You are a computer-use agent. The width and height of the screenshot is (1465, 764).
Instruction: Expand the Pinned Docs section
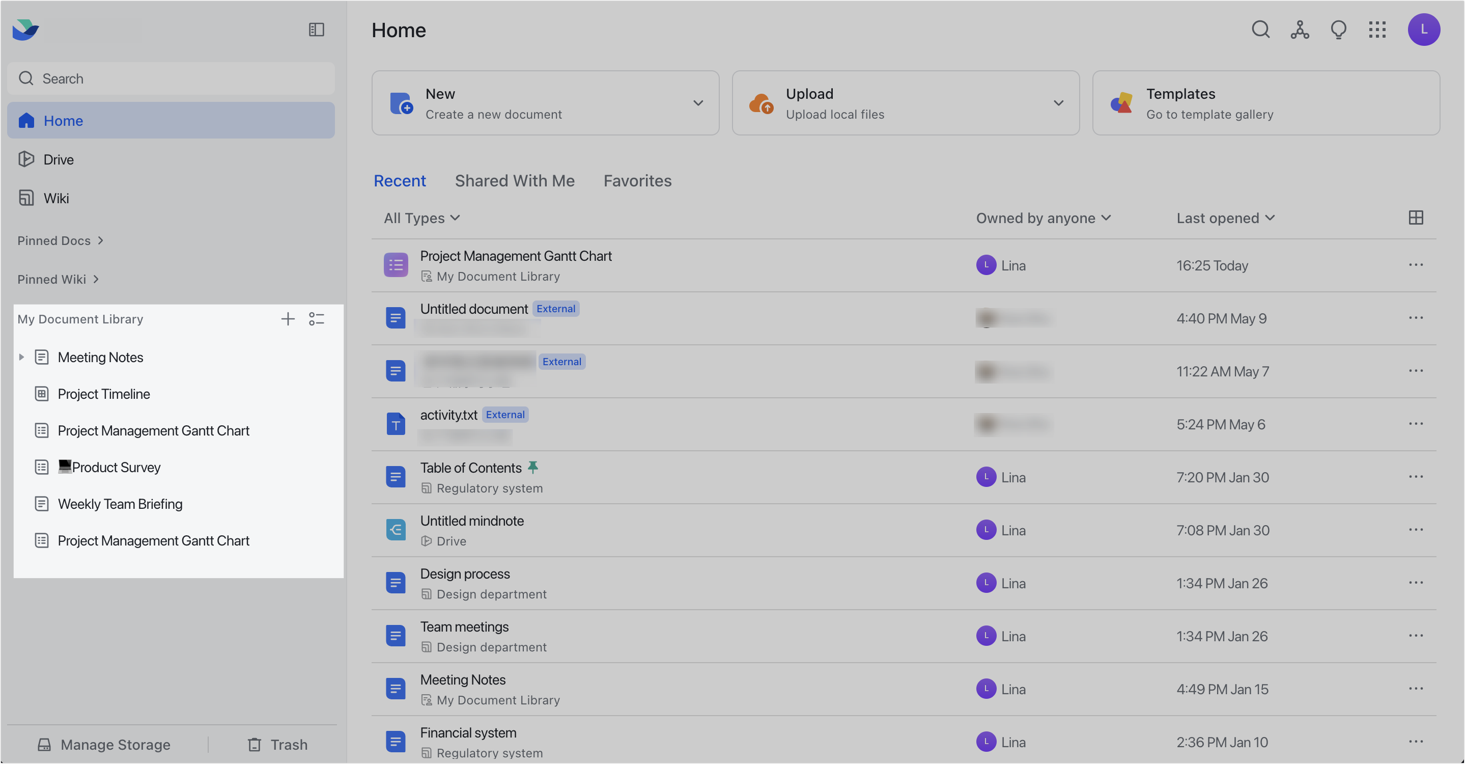60,240
